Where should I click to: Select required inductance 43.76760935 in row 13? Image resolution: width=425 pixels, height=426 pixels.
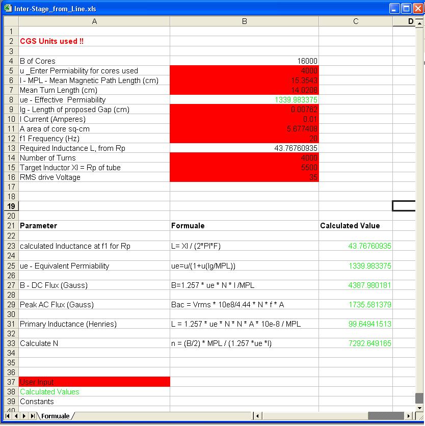(x=244, y=148)
